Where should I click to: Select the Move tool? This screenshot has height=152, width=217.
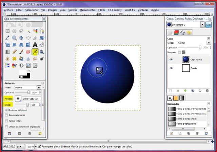pyautogui.click(x=21, y=38)
